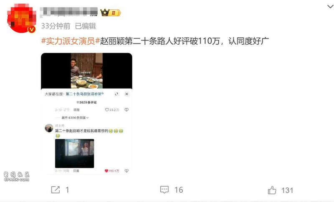Open post options chevron at top right
Image resolution: width=334 pixels, height=202 pixels.
coord(330,7)
